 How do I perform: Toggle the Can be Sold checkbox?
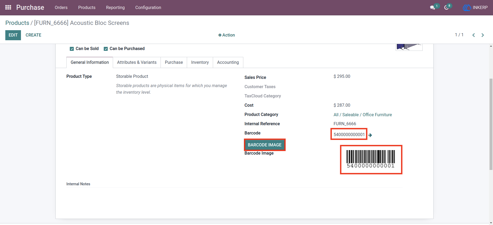(72, 49)
